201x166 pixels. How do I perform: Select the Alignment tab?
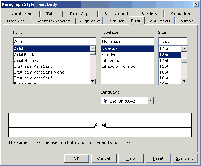click(89, 21)
